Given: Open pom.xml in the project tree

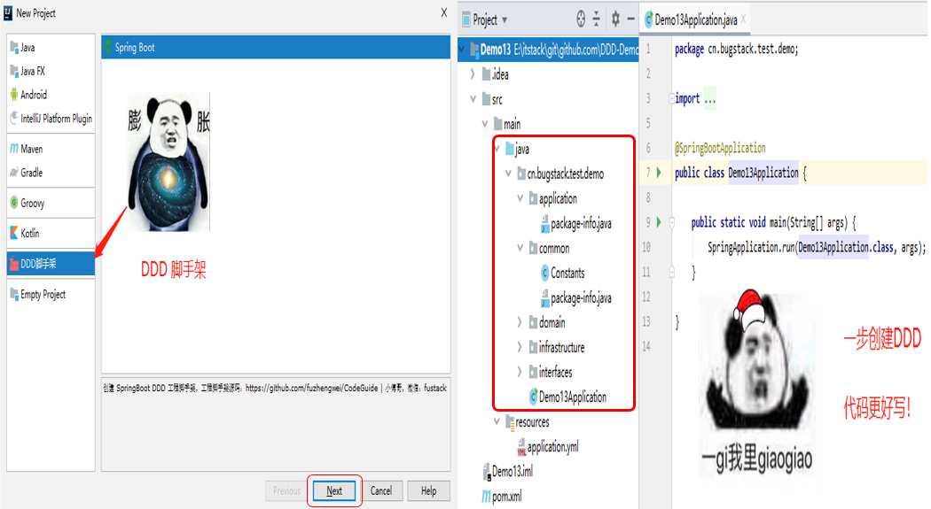Looking at the screenshot, I should (x=502, y=497).
